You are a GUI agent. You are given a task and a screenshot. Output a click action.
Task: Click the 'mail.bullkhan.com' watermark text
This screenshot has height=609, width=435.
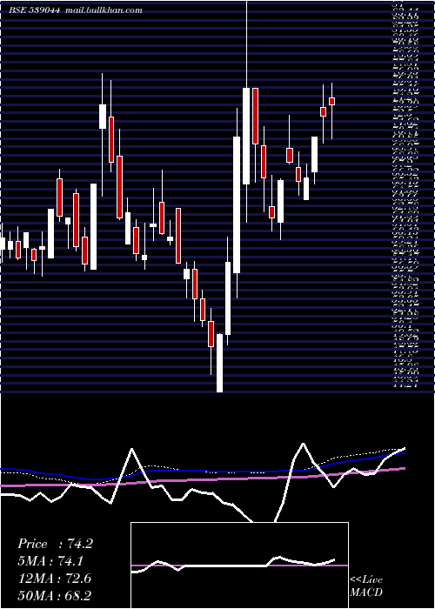coord(104,10)
